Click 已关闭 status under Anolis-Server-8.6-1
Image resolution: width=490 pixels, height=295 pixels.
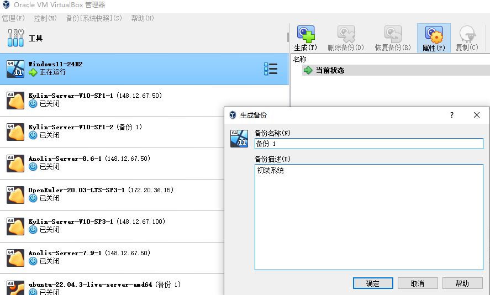coord(50,167)
